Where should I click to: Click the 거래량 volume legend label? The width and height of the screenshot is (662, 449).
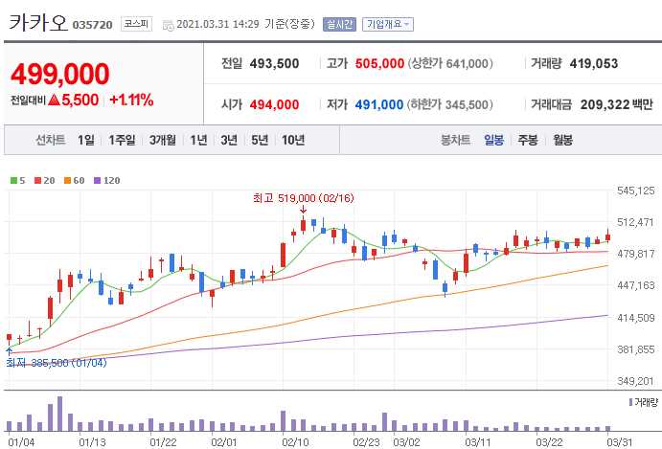pos(644,402)
